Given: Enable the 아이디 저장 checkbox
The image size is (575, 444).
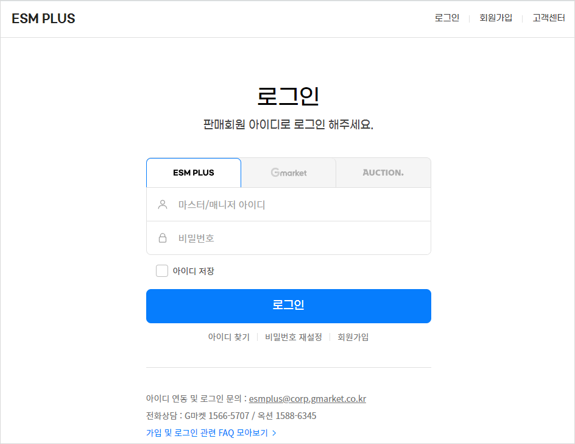Looking at the screenshot, I should pos(162,271).
